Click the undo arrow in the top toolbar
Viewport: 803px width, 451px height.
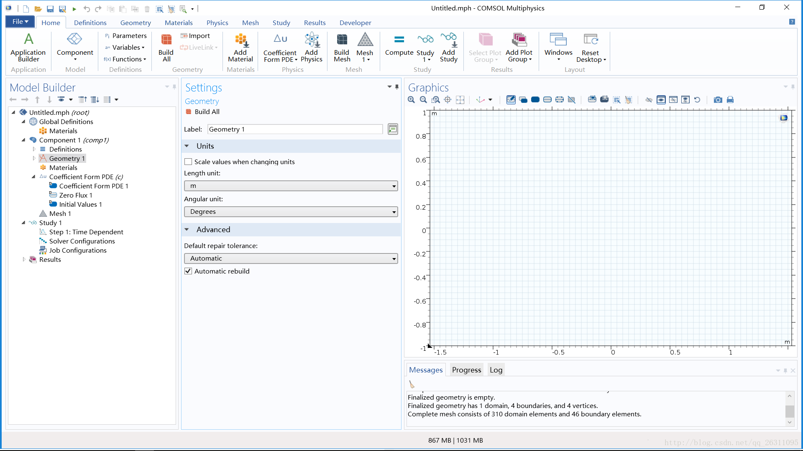(87, 8)
